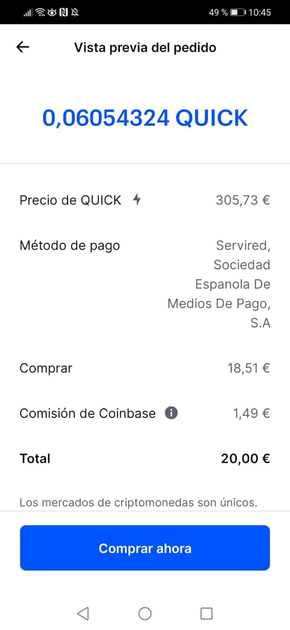
Task: Tap the Comisión de Coinbase label
Action: tap(87, 413)
